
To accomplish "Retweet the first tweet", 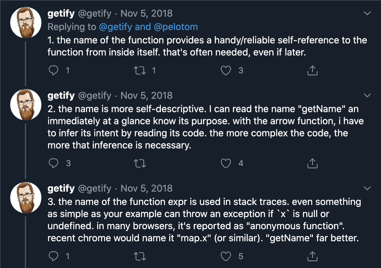I will click(140, 70).
